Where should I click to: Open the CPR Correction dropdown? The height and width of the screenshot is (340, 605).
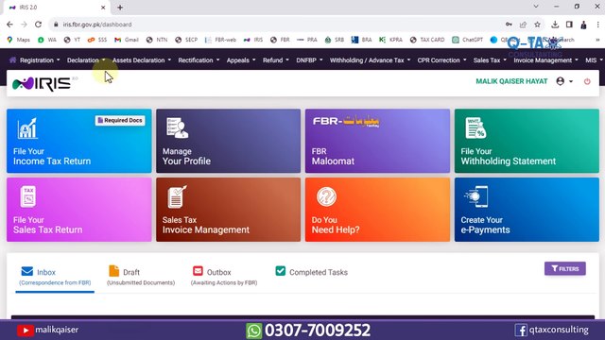pyautogui.click(x=441, y=60)
